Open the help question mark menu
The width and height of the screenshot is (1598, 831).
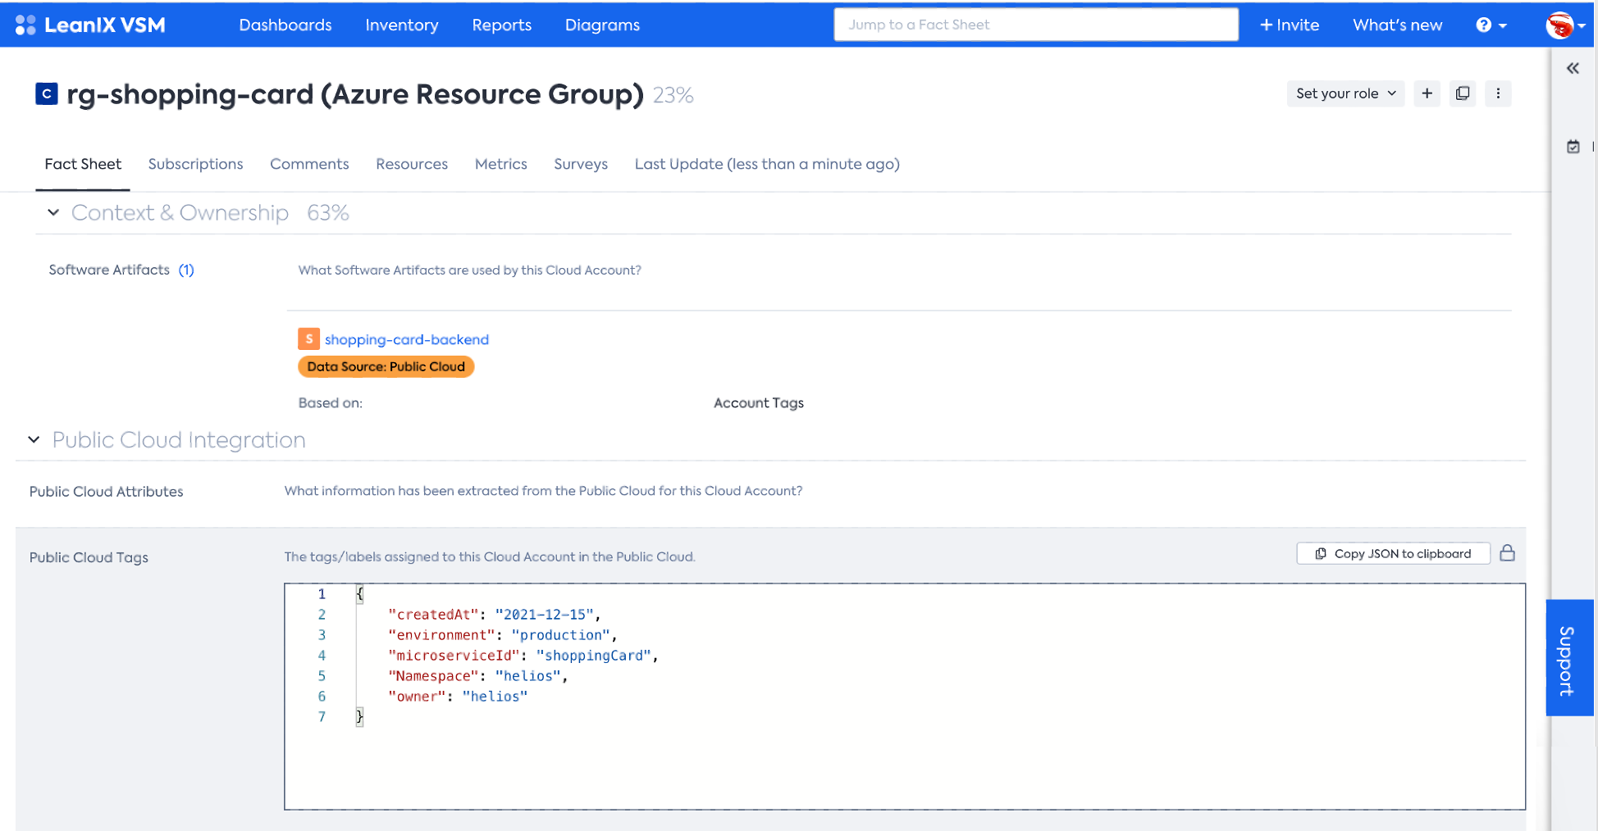coord(1491,25)
